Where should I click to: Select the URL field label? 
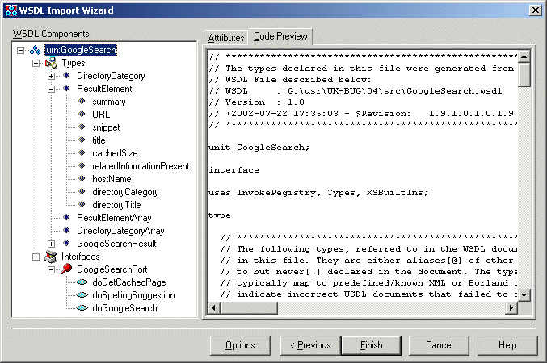pos(101,115)
